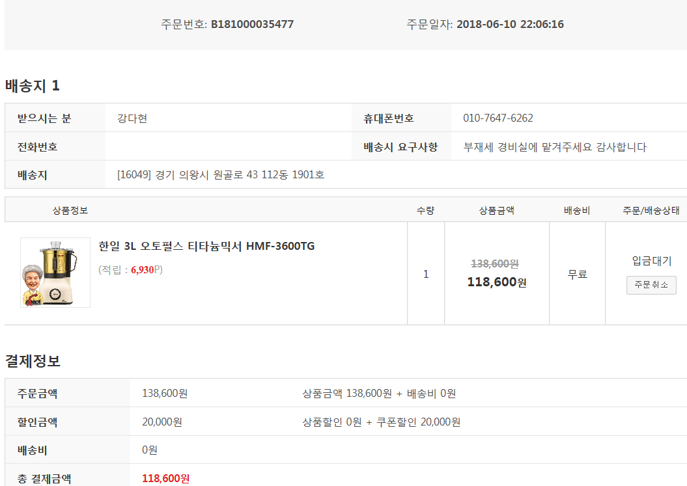The width and height of the screenshot is (687, 486).
Task: Click the mobile number 010-7647-6262
Action: (498, 118)
